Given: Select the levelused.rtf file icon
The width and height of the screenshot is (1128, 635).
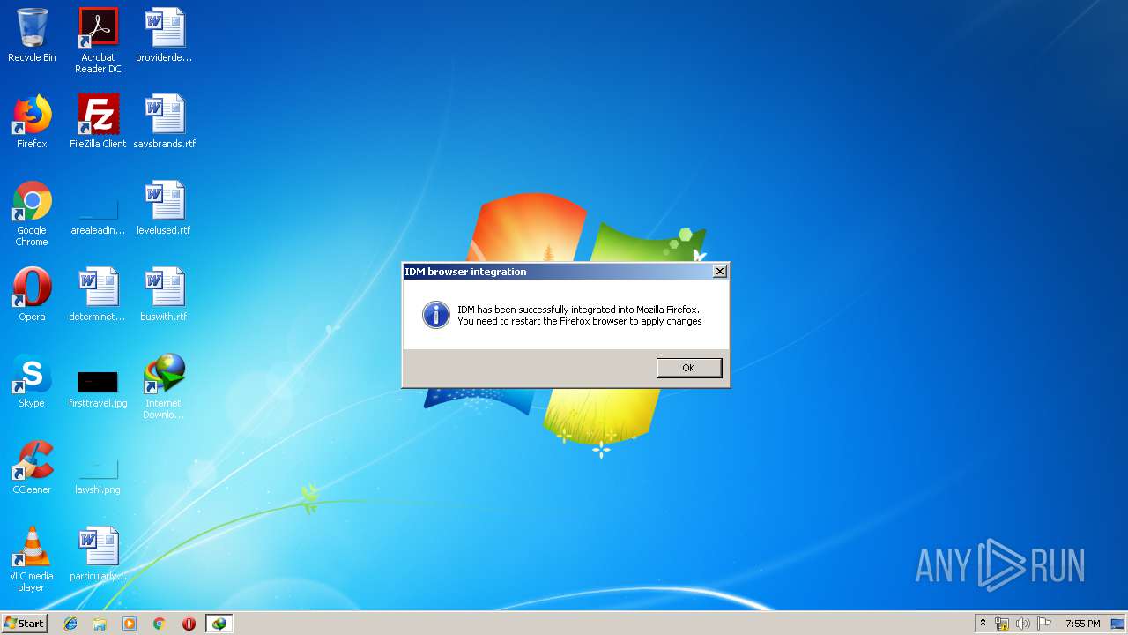Looking at the screenshot, I should pos(164,209).
